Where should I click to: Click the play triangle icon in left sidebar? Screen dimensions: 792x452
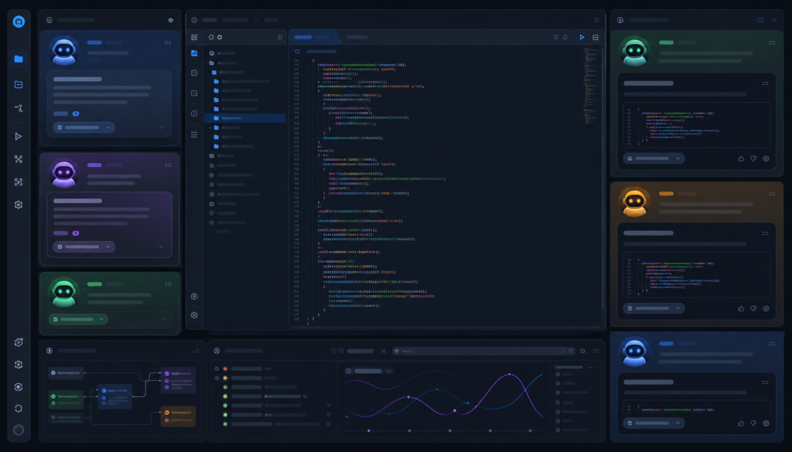19,136
